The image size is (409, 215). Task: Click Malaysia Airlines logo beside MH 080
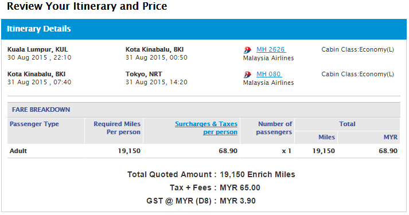coord(247,75)
